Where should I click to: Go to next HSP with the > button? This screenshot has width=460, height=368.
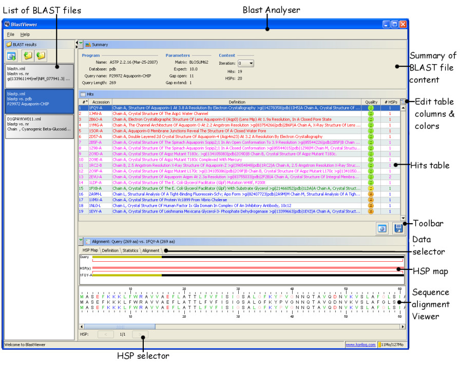(140, 334)
